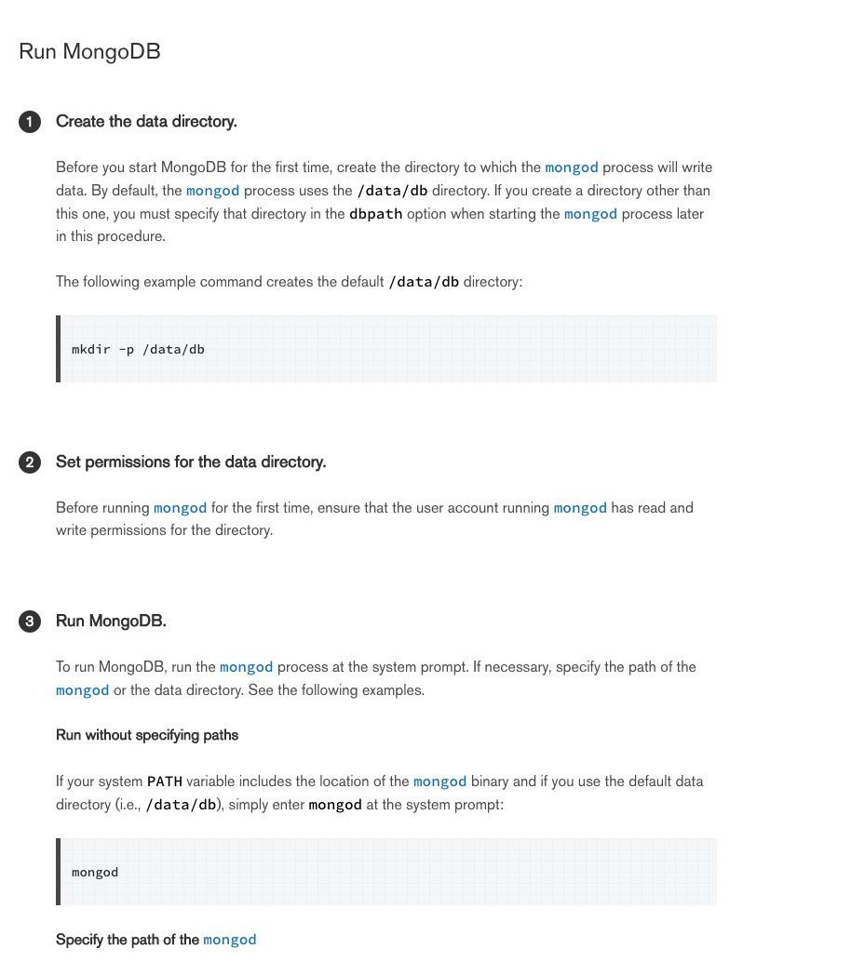Click the standalone "mongod" code block

[386, 872]
